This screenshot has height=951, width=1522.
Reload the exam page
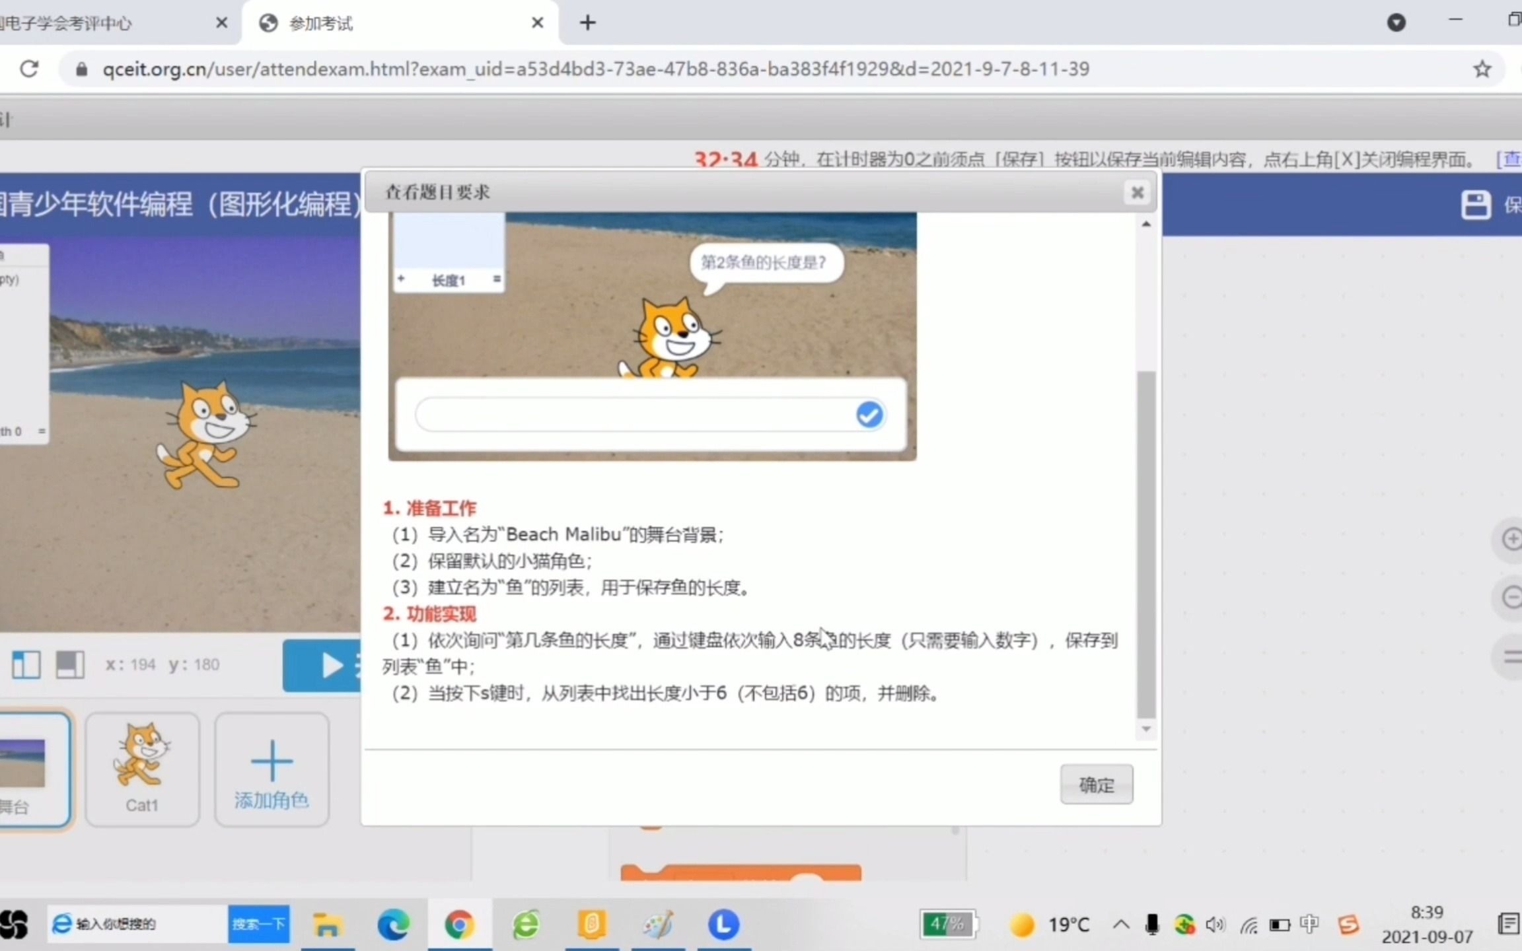click(29, 69)
